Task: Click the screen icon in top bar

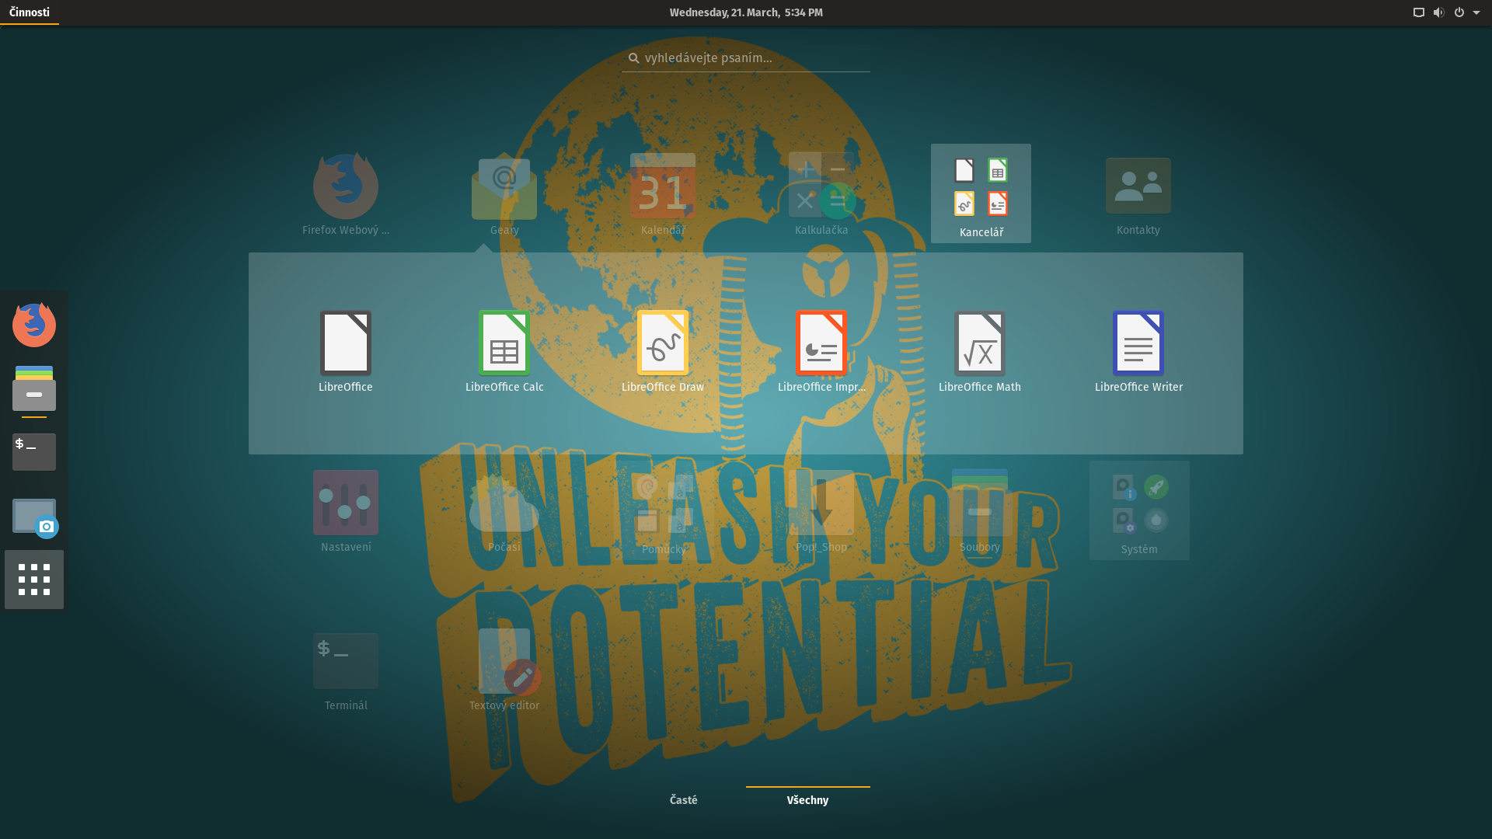Action: 1419,12
